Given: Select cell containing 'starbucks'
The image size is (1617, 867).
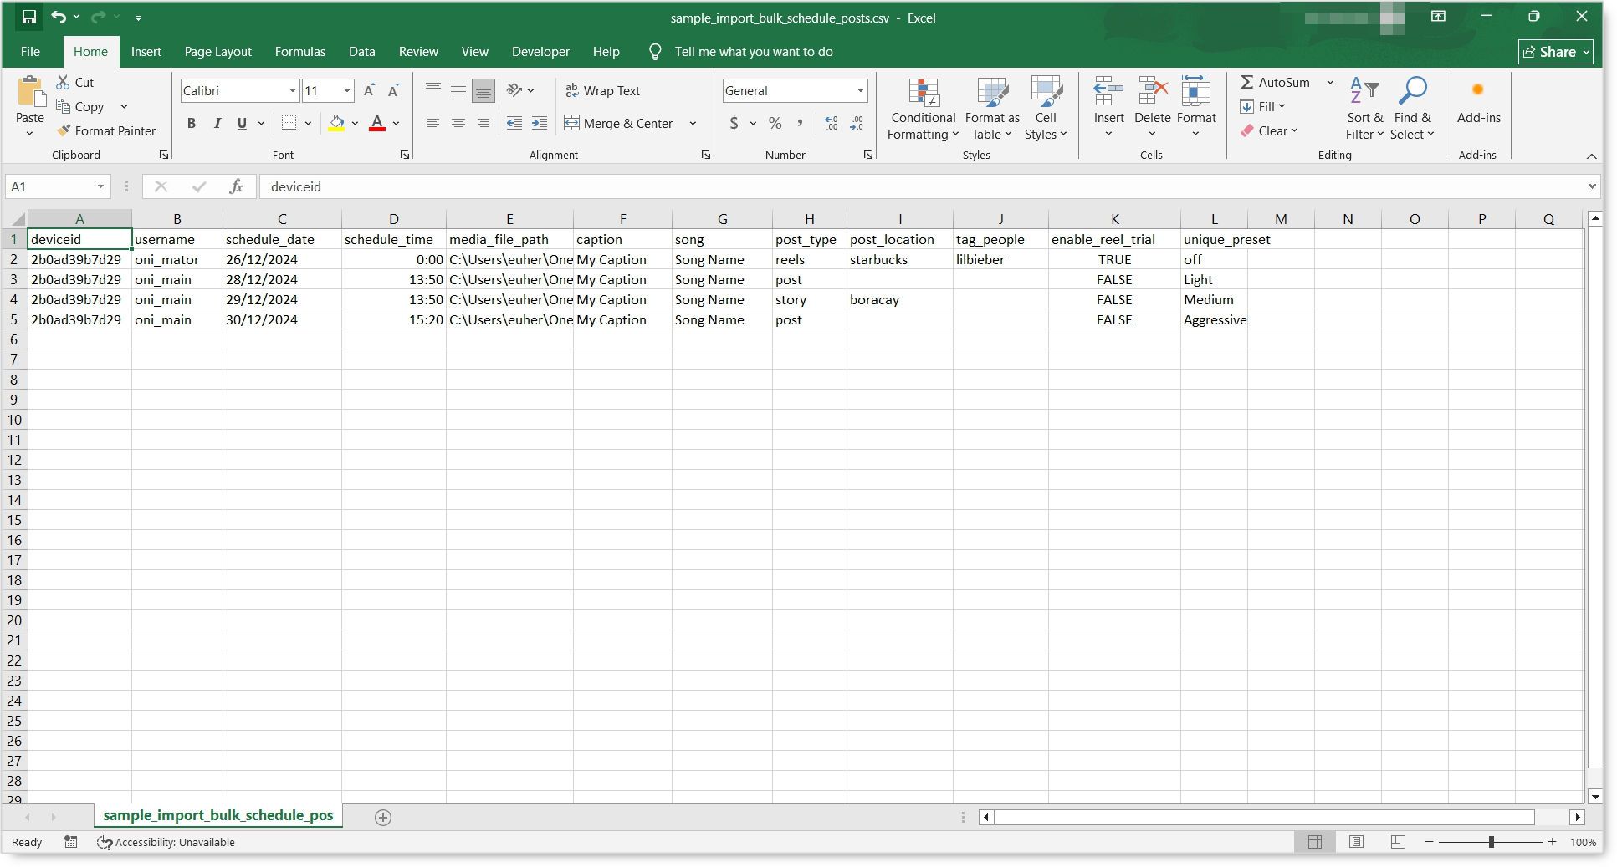Looking at the screenshot, I should 899,259.
